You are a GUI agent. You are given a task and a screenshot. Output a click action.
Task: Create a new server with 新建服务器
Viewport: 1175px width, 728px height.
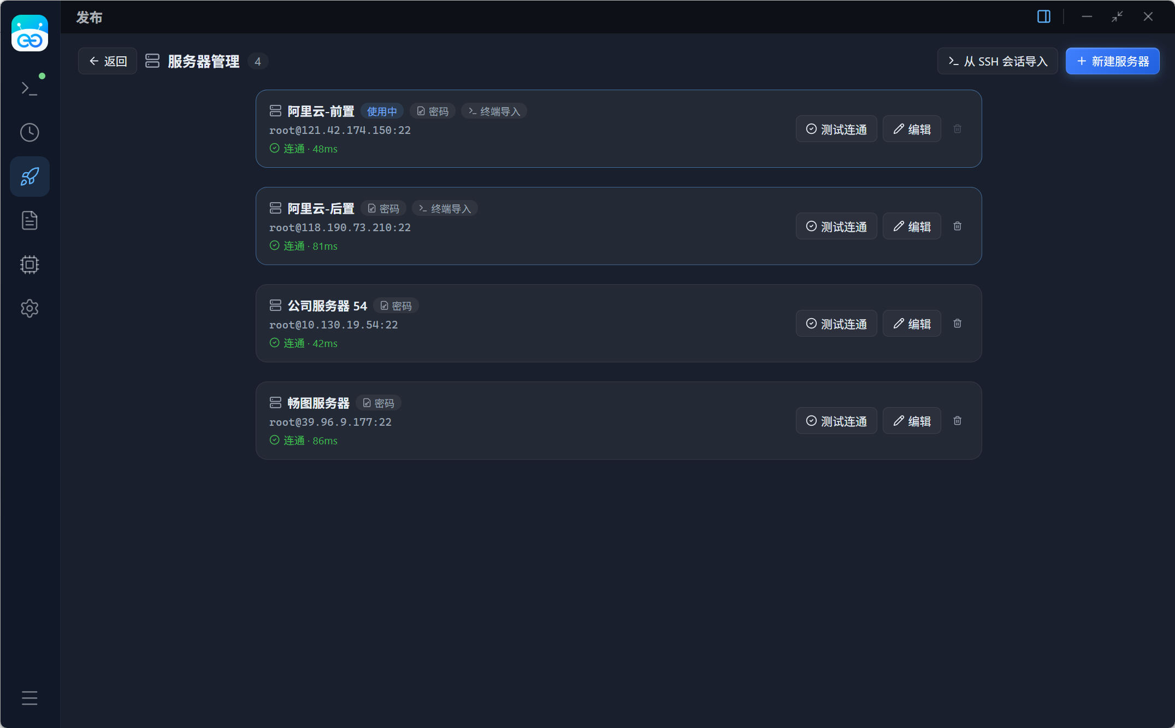[1113, 61]
